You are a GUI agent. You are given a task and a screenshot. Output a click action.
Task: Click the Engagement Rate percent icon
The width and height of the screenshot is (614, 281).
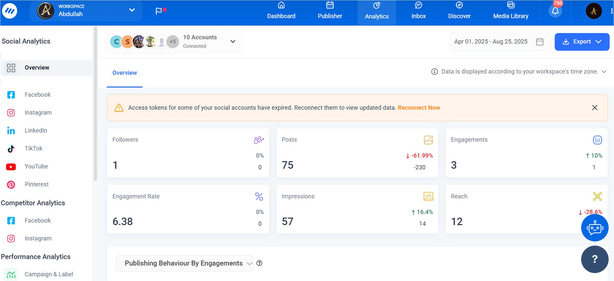coord(259,197)
